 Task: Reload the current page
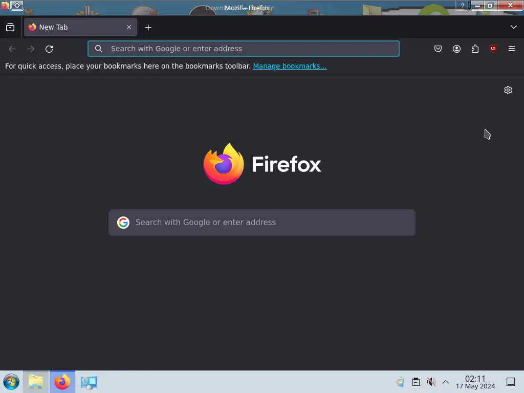point(49,49)
